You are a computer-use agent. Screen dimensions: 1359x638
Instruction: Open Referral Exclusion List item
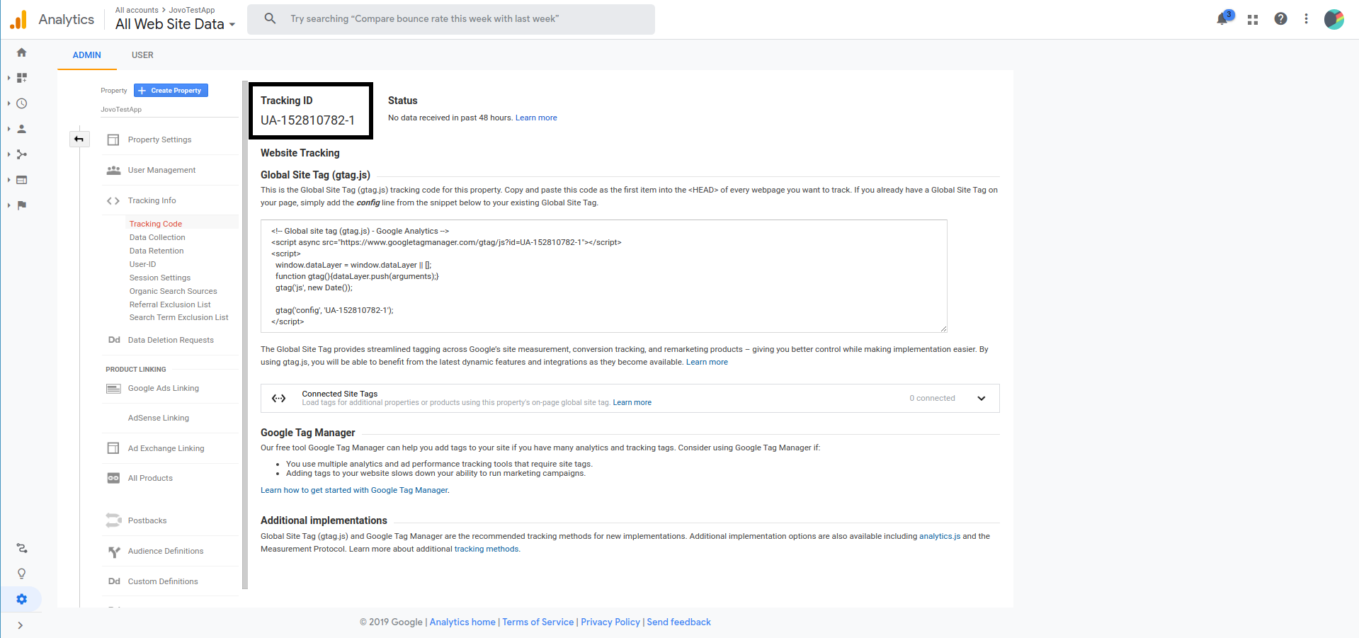[x=170, y=304]
